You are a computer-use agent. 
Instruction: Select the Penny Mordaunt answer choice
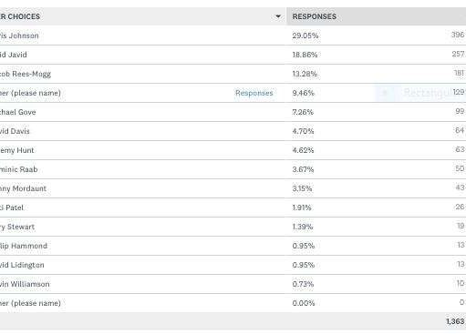coord(23,188)
